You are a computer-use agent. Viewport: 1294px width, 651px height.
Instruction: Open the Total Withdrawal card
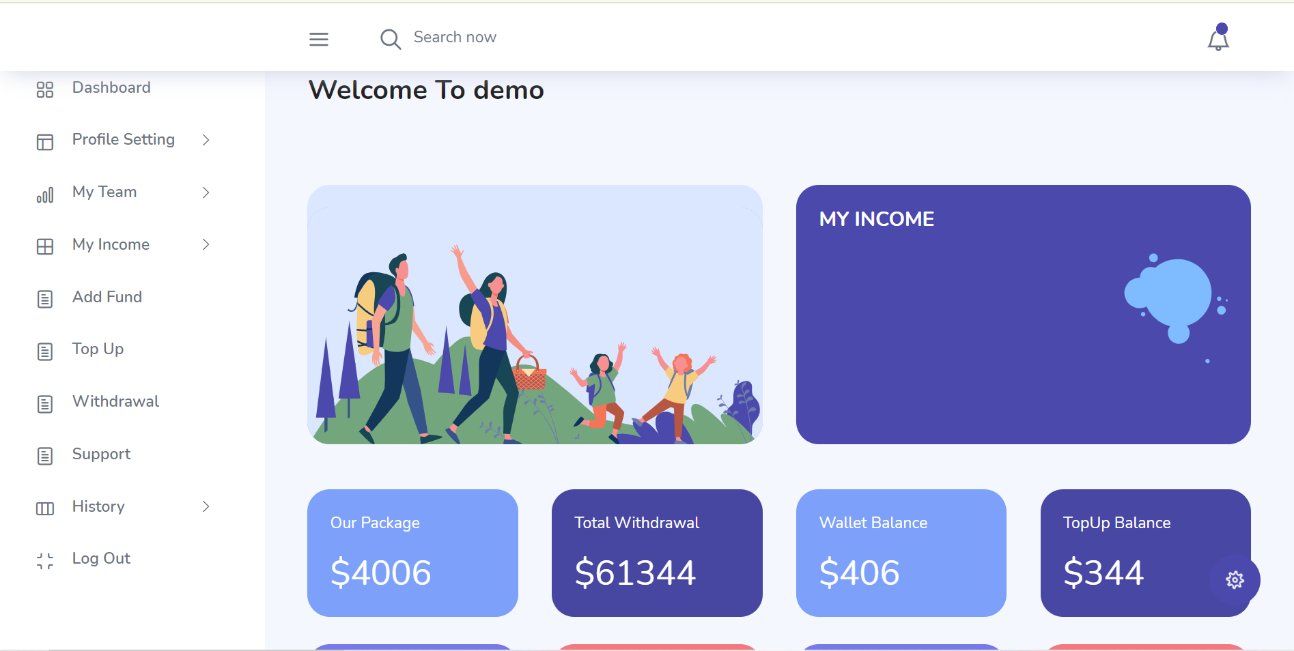coord(656,553)
